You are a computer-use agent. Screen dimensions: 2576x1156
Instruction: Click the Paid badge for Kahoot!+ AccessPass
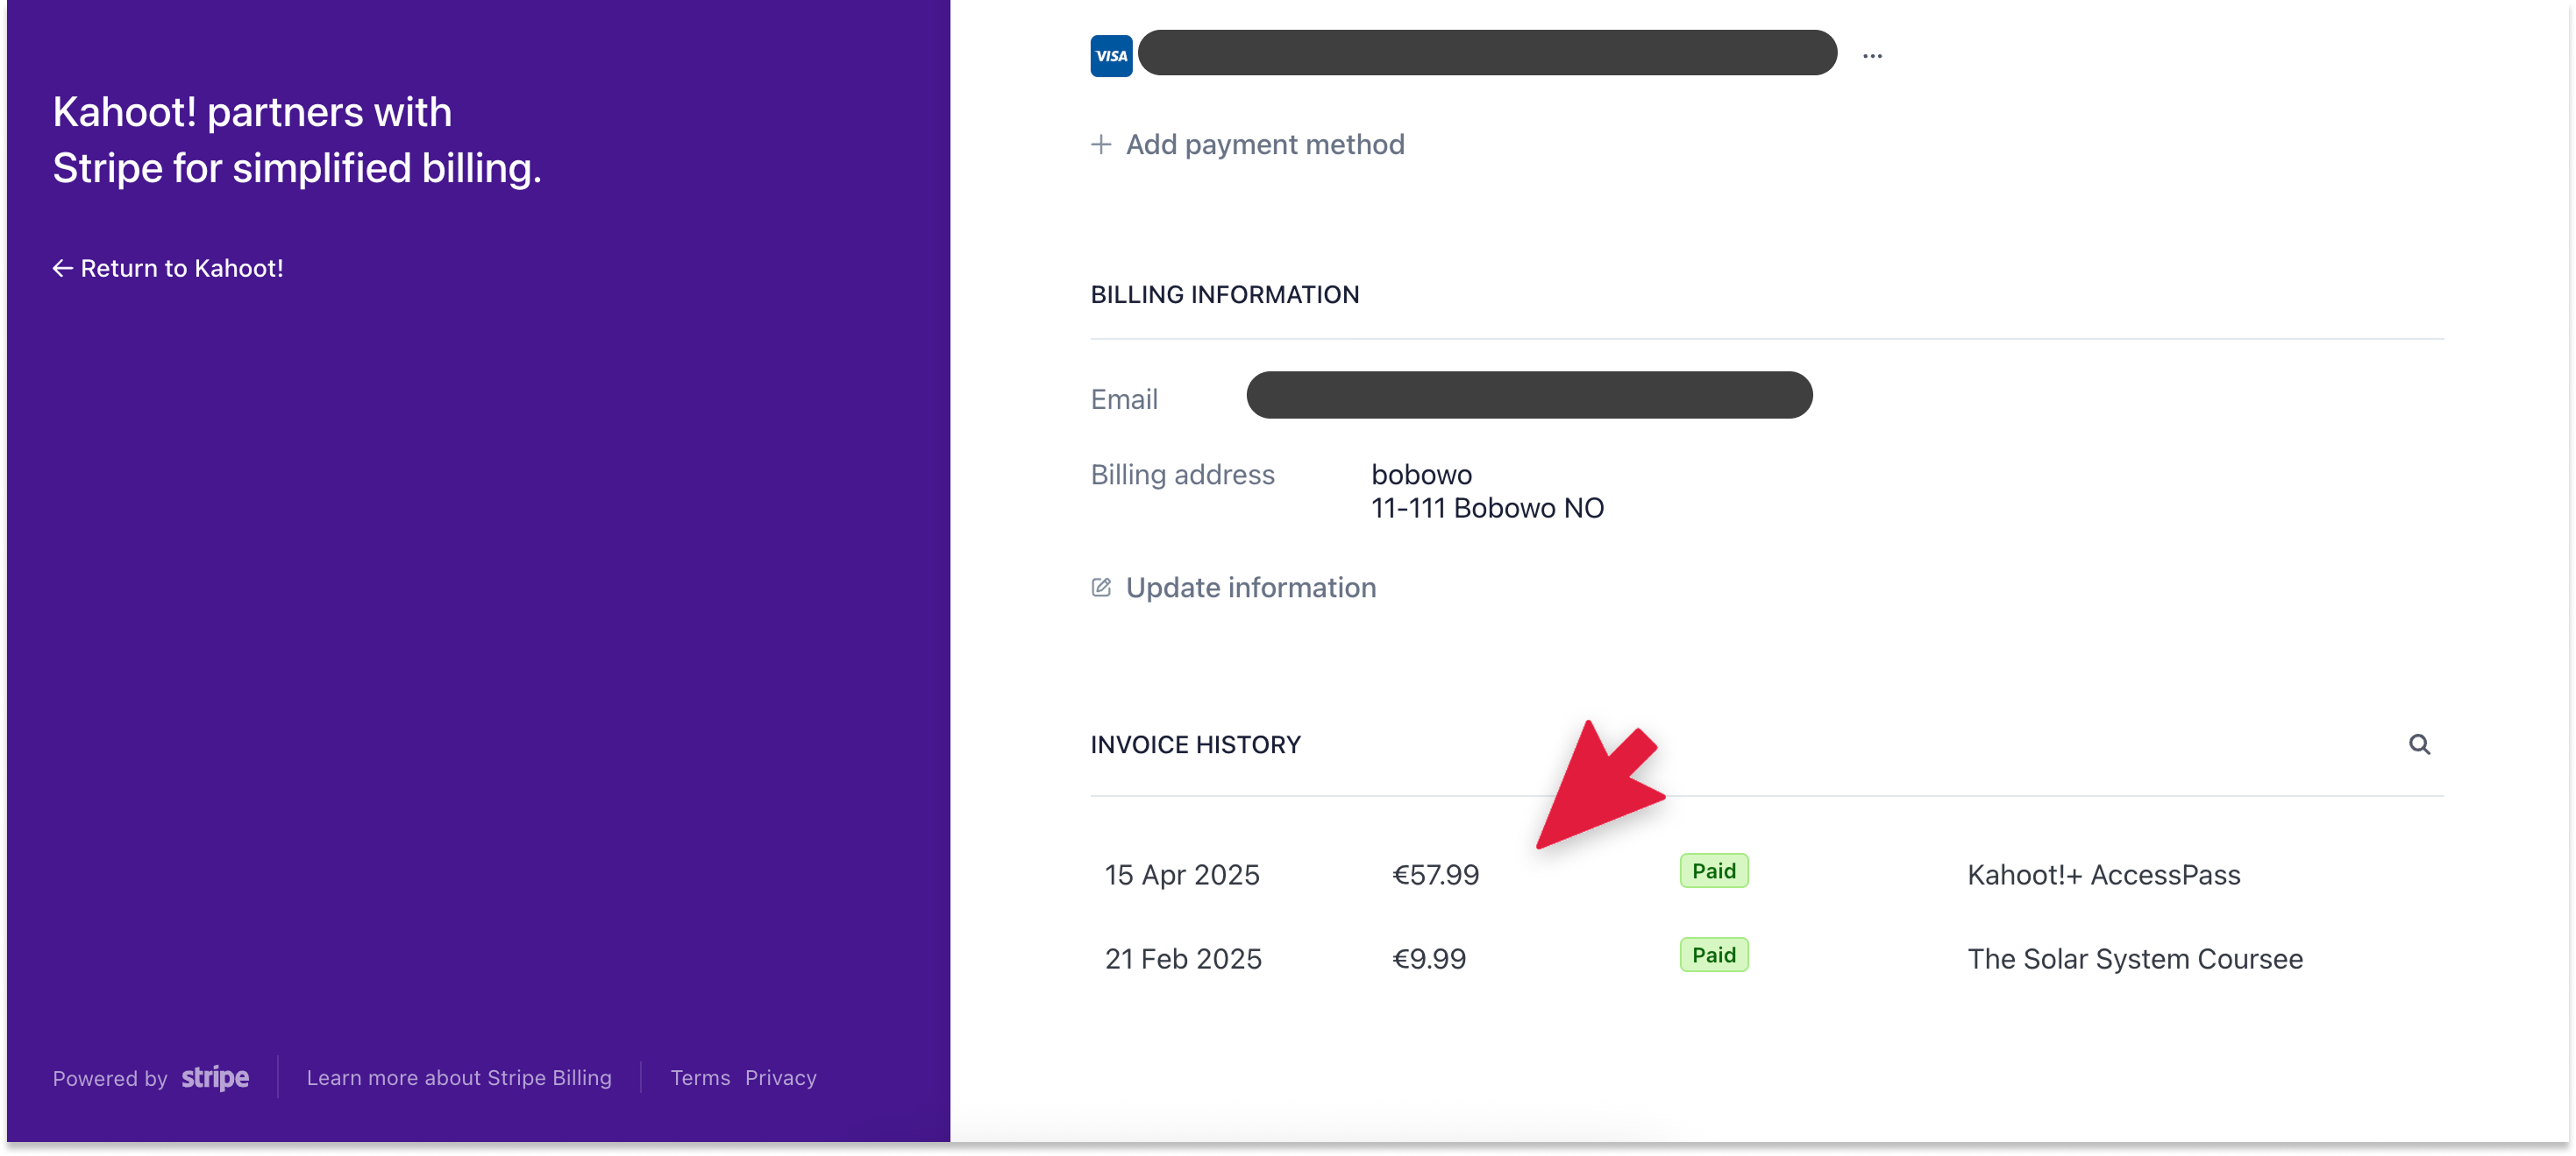pos(1713,871)
